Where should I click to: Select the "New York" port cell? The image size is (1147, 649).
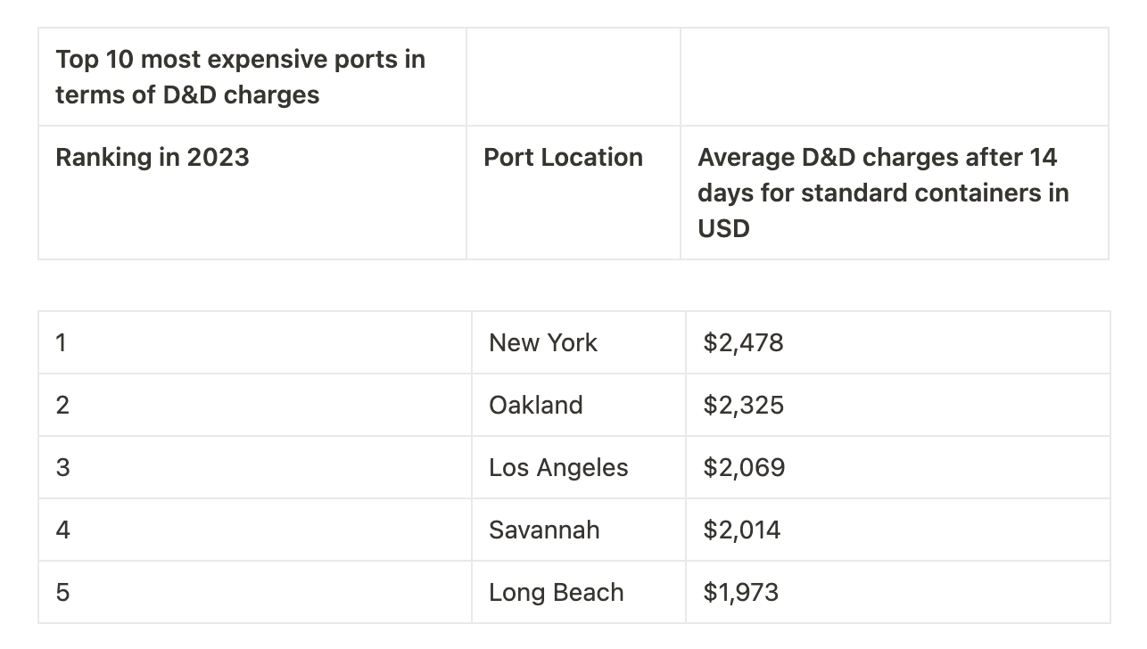click(x=543, y=343)
